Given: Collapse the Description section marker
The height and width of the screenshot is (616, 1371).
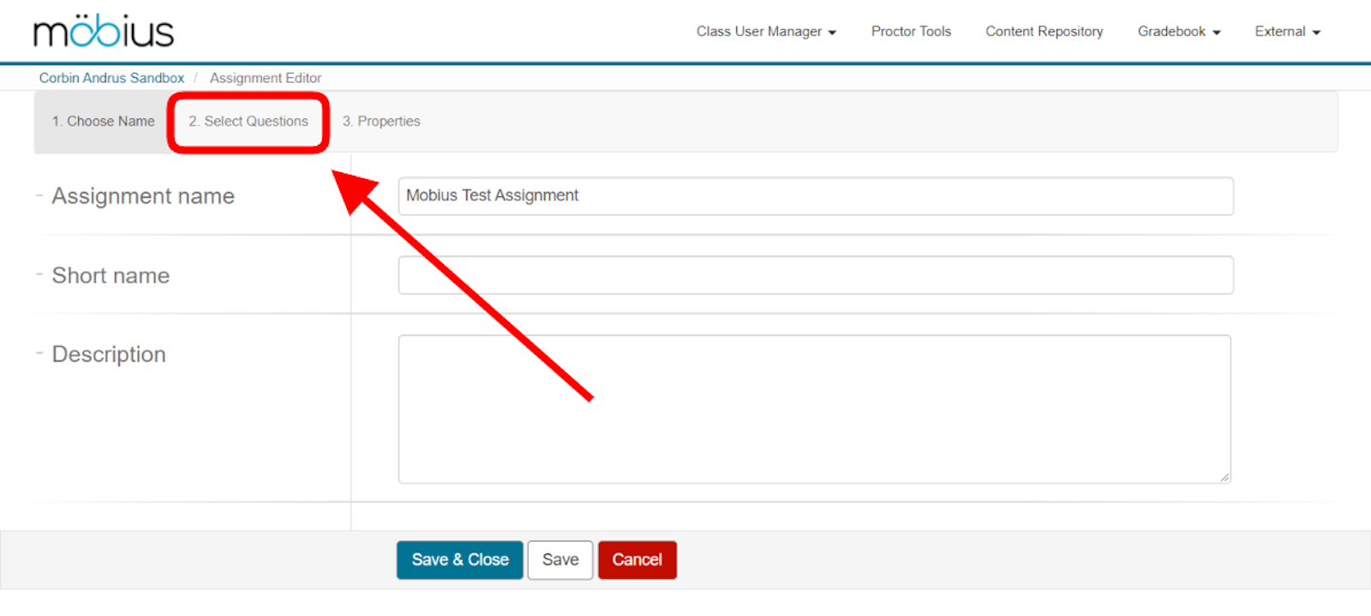Looking at the screenshot, I should pyautogui.click(x=39, y=354).
